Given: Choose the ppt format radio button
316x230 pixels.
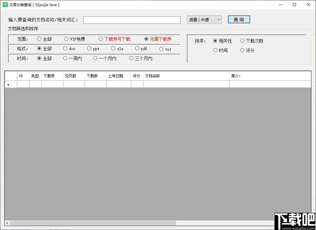Looking at the screenshot, I should pos(93,49).
